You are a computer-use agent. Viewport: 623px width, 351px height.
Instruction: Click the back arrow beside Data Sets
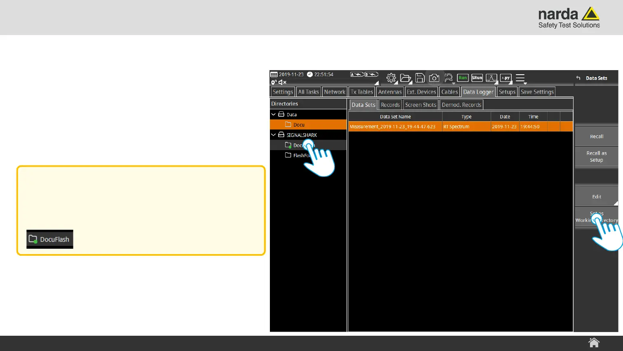coord(578,78)
